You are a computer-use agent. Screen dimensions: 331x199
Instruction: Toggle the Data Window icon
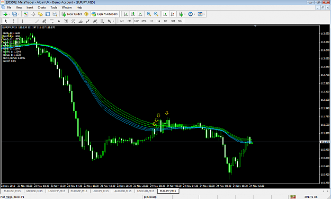(x=33, y=14)
